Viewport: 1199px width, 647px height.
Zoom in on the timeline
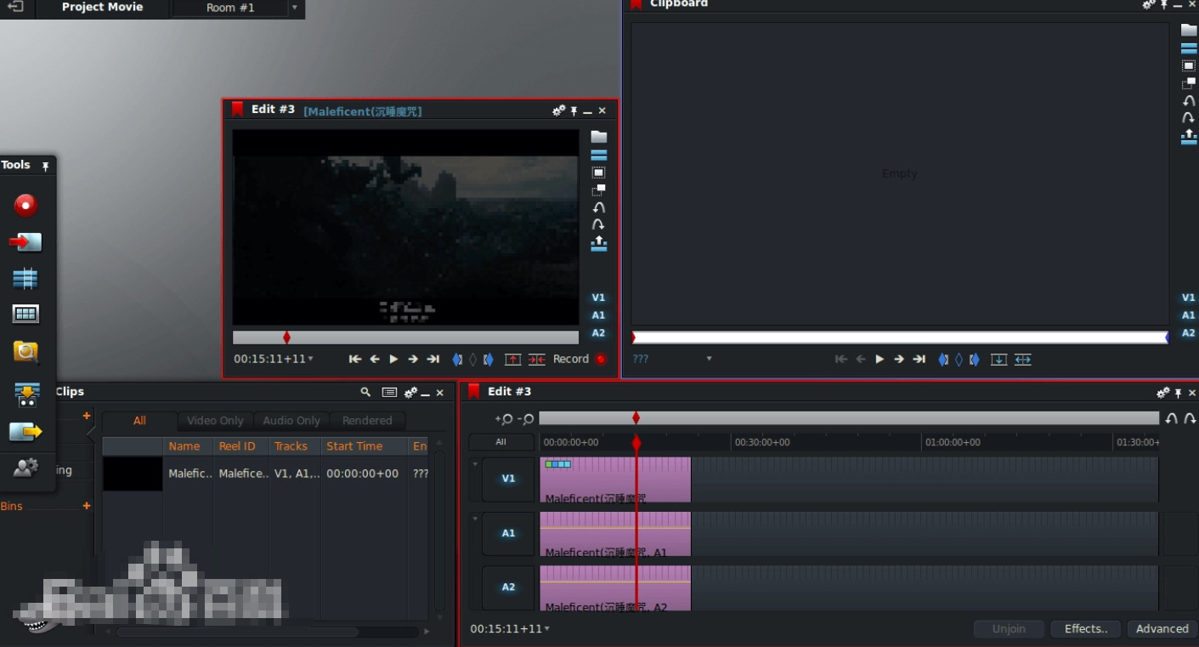tap(504, 419)
